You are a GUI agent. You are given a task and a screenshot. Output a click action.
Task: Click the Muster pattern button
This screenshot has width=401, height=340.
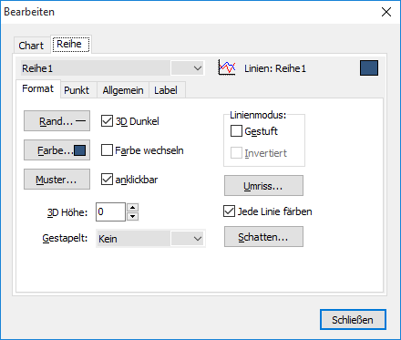(x=57, y=180)
